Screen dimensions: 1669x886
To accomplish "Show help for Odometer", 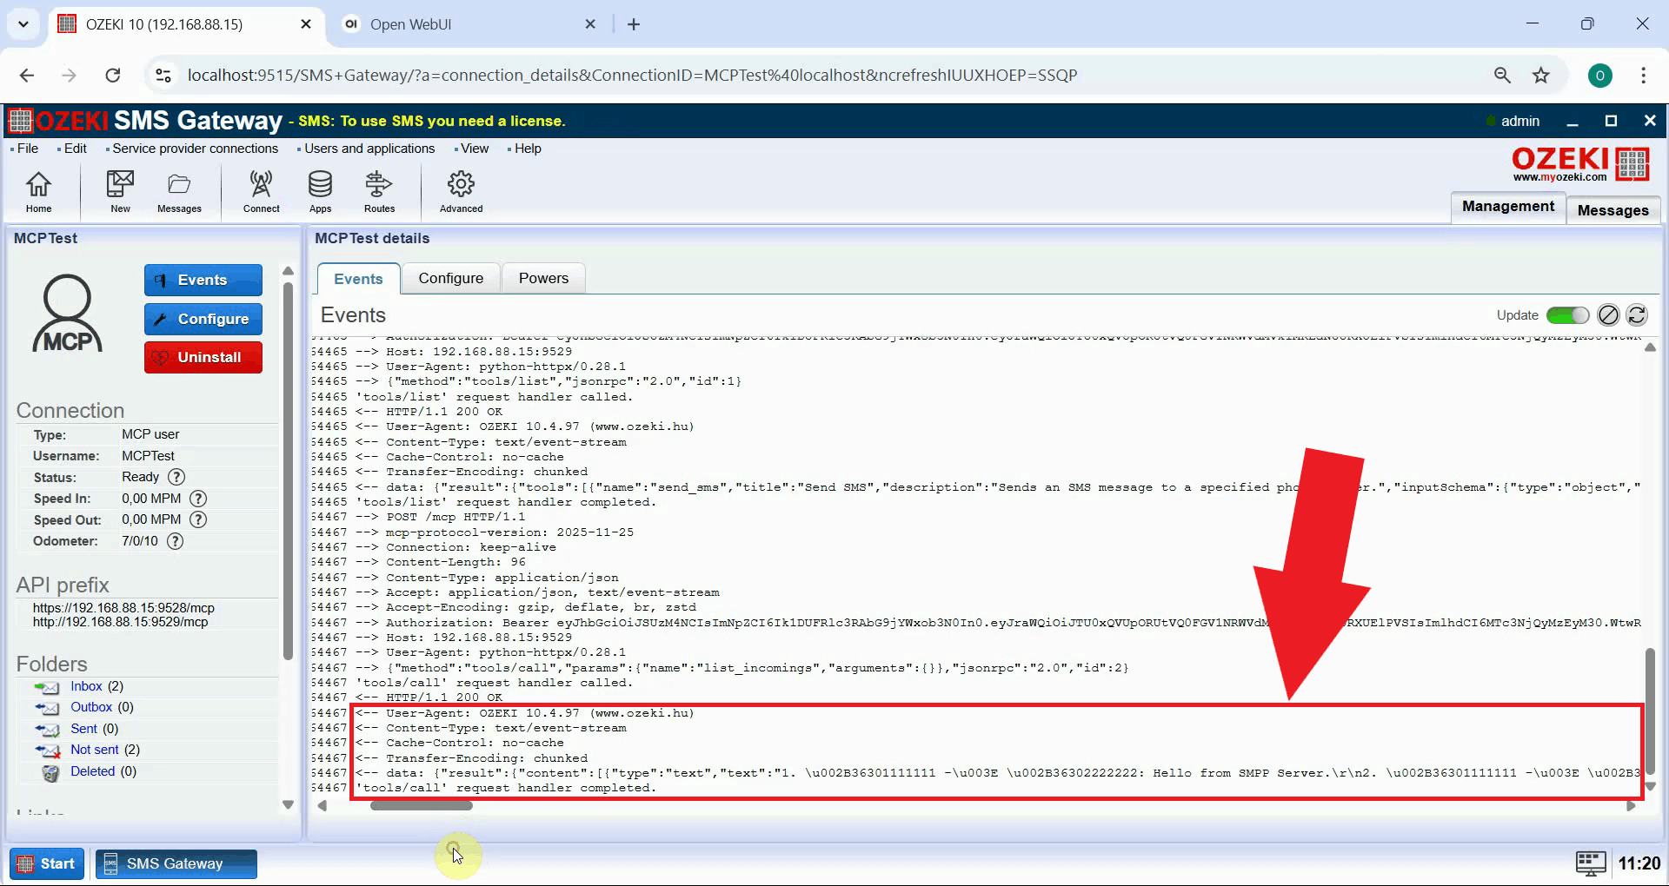I will 176,541.
